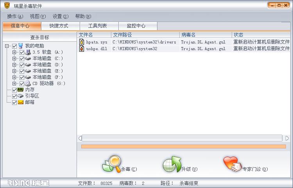Click the Trojan.DL.Agent.gul entry for uohpe.dll
The width and height of the screenshot is (293, 188).
(203, 49)
